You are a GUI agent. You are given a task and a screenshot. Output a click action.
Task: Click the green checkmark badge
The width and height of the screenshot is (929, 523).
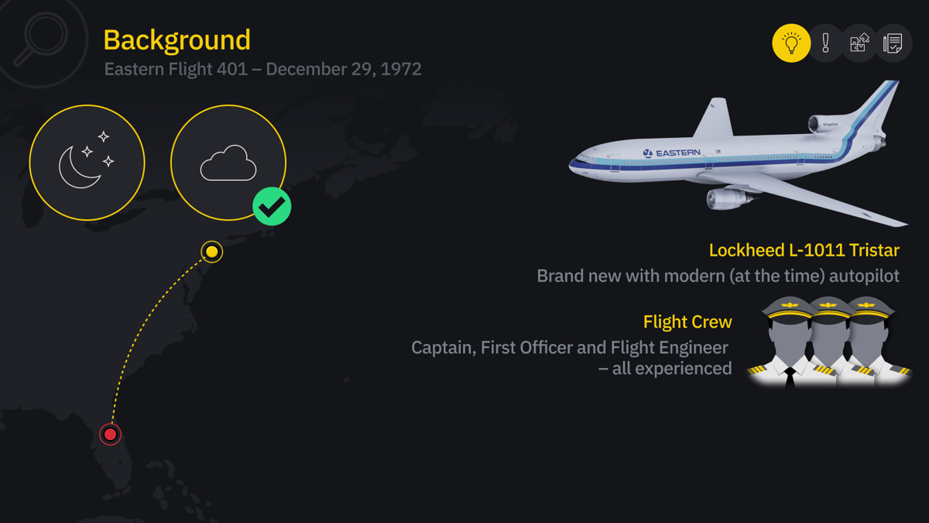coord(272,207)
